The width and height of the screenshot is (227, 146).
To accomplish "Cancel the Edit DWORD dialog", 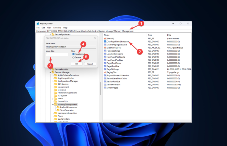I will pos(90,64).
